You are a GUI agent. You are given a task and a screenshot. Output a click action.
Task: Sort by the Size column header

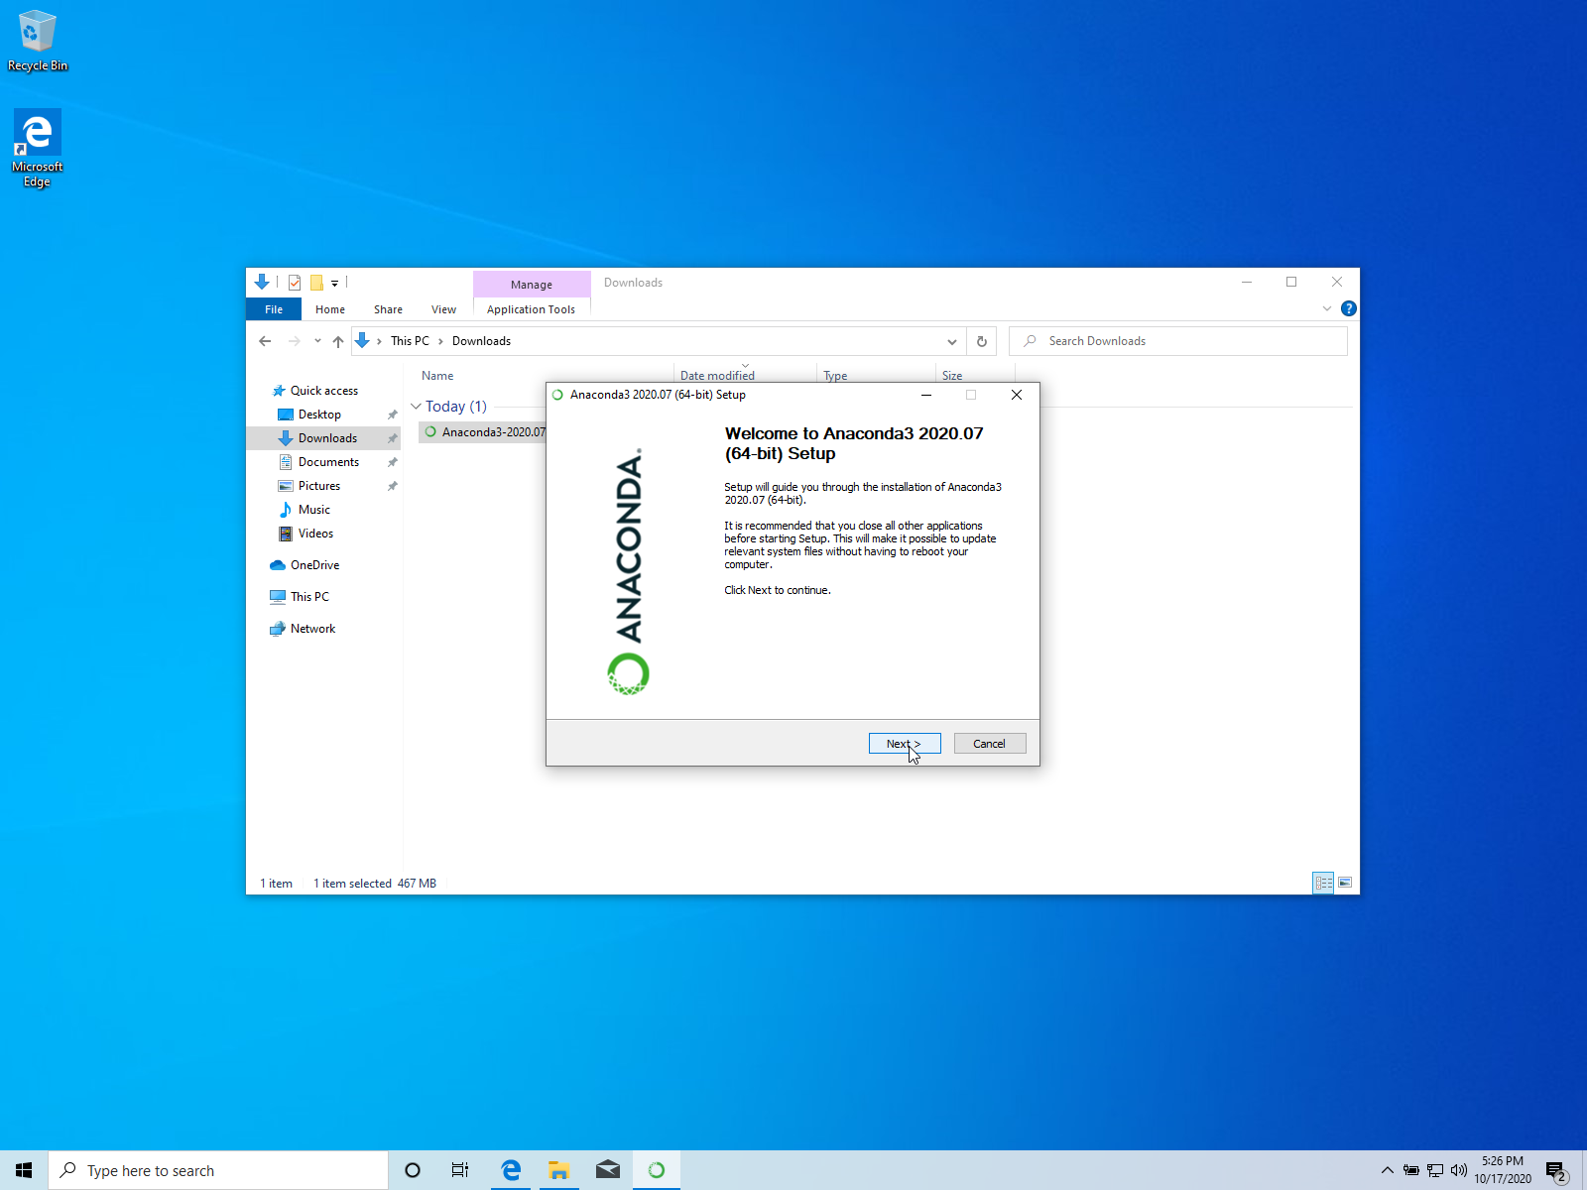click(952, 376)
